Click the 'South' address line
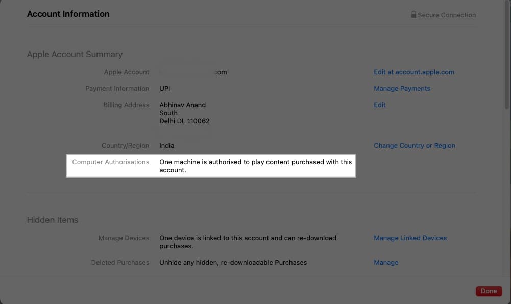This screenshot has height=304, width=511. pyautogui.click(x=168, y=113)
